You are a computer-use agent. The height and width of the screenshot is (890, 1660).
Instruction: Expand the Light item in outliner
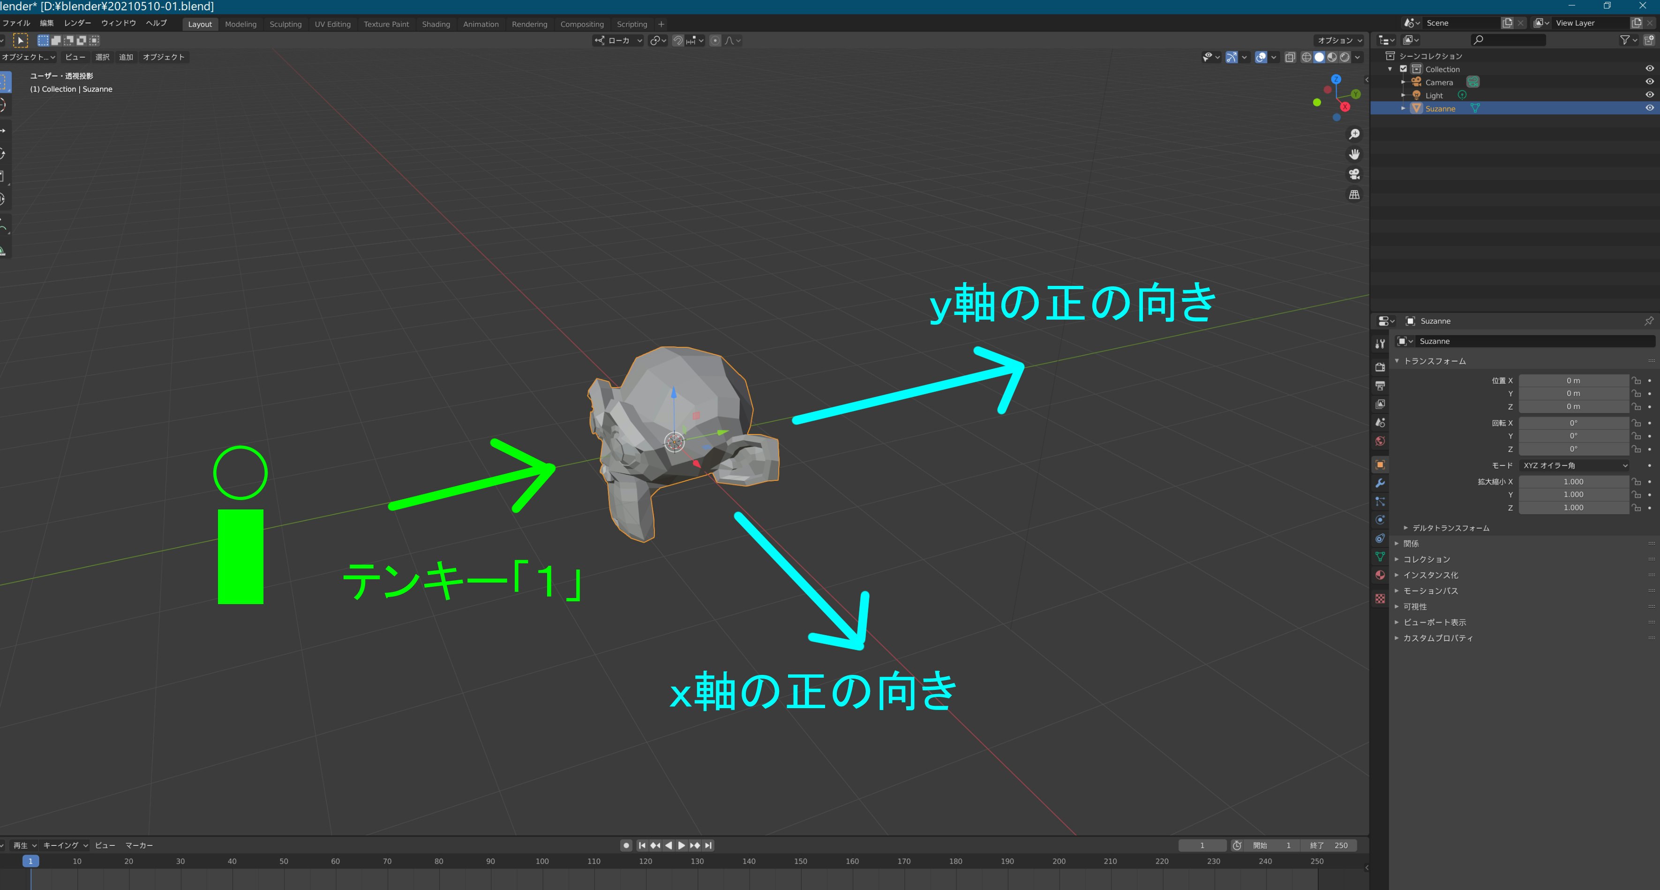(1403, 96)
